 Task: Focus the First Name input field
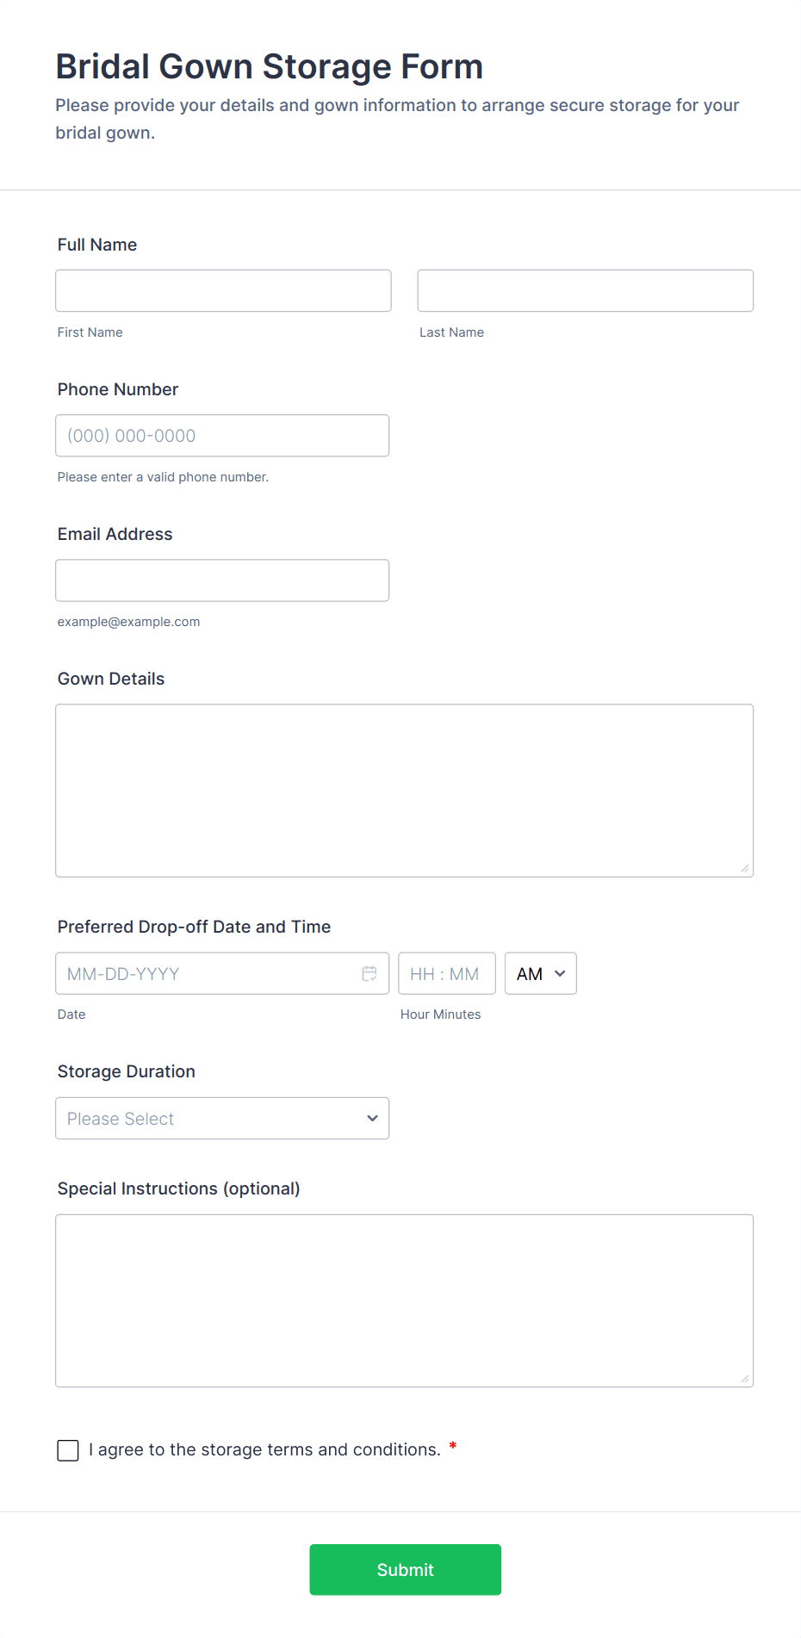click(223, 291)
